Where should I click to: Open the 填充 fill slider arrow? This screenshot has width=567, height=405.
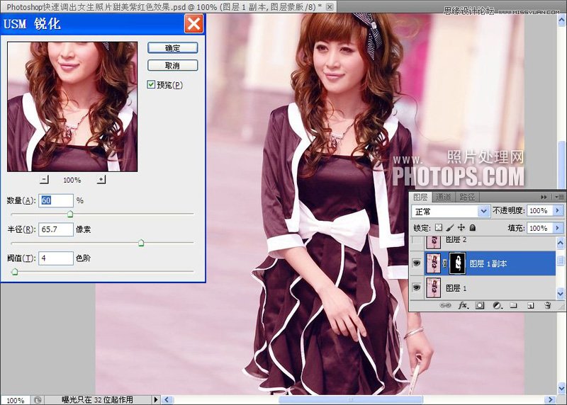pyautogui.click(x=558, y=228)
